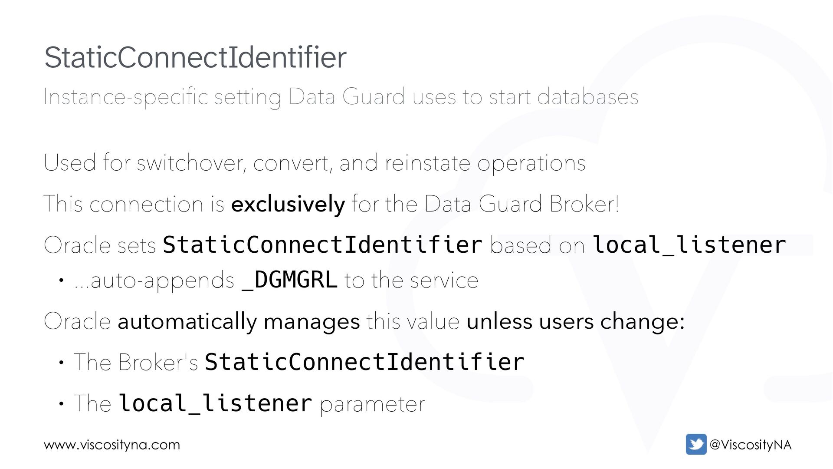Click 'this value' text after 'manages'
The height and width of the screenshot is (469, 833).
[x=413, y=322]
